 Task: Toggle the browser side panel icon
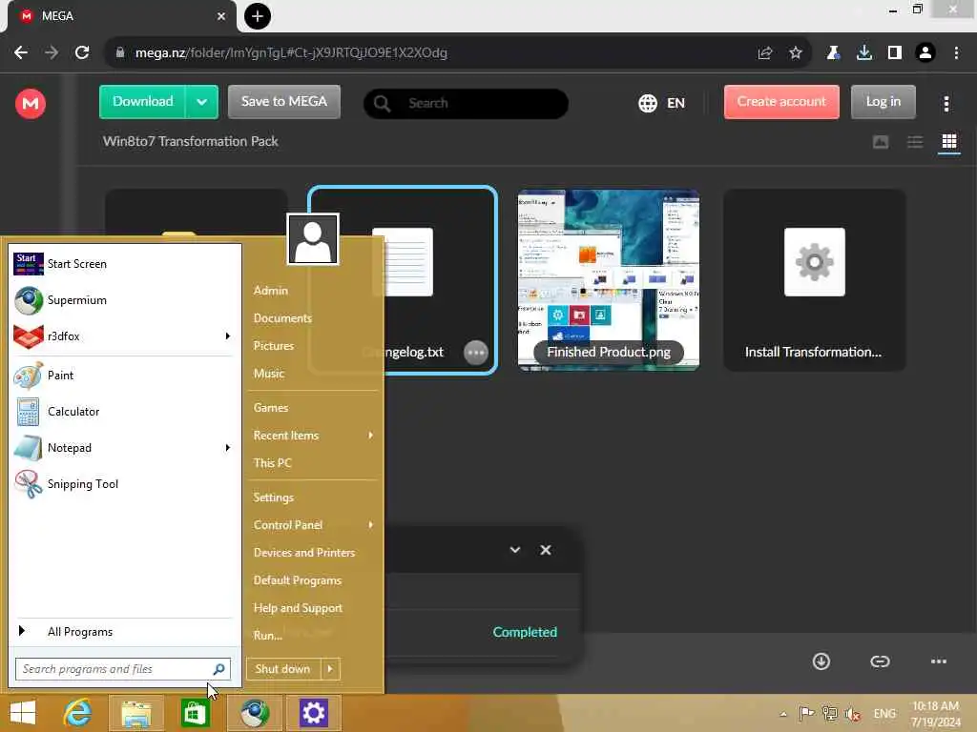[895, 53]
